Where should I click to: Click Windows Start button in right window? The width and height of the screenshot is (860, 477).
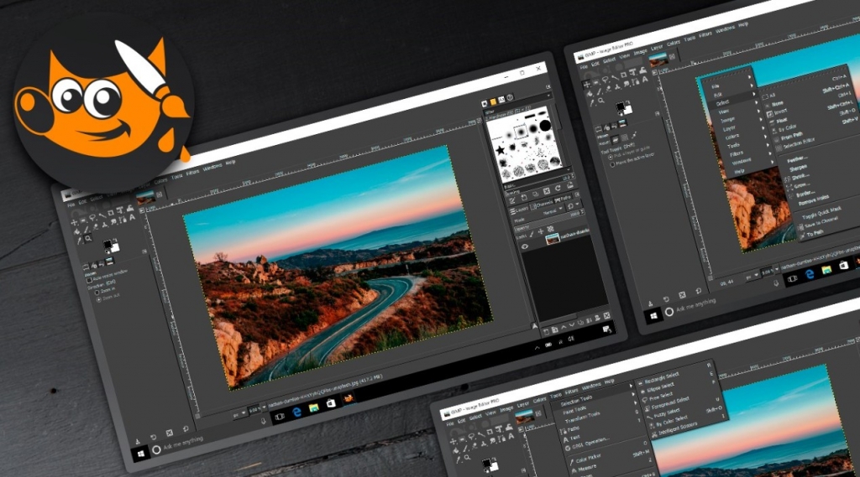coord(653,314)
